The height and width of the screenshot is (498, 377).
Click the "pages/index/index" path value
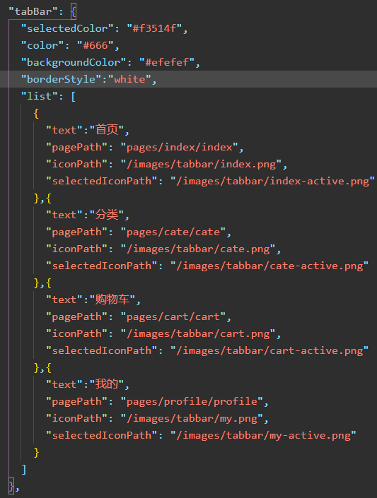pos(180,147)
